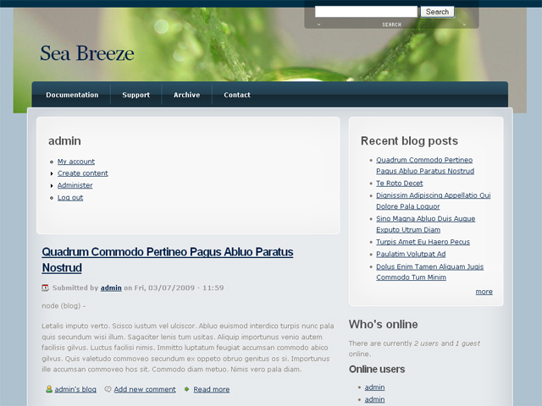
Task: Open Te Roto Decet recent blog post
Action: coord(400,183)
